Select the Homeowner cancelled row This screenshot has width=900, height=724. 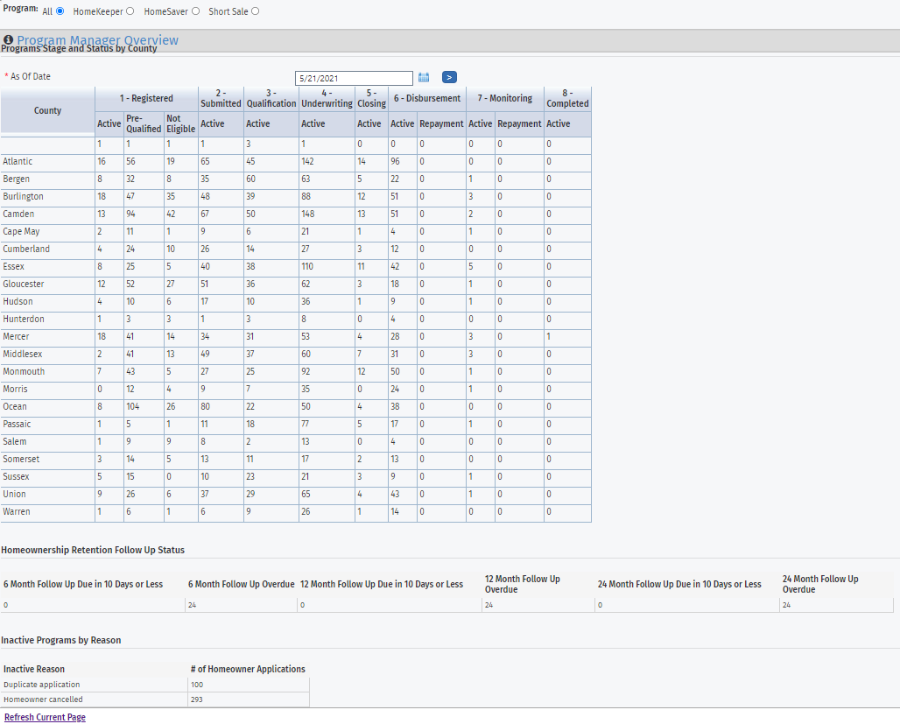pos(155,699)
